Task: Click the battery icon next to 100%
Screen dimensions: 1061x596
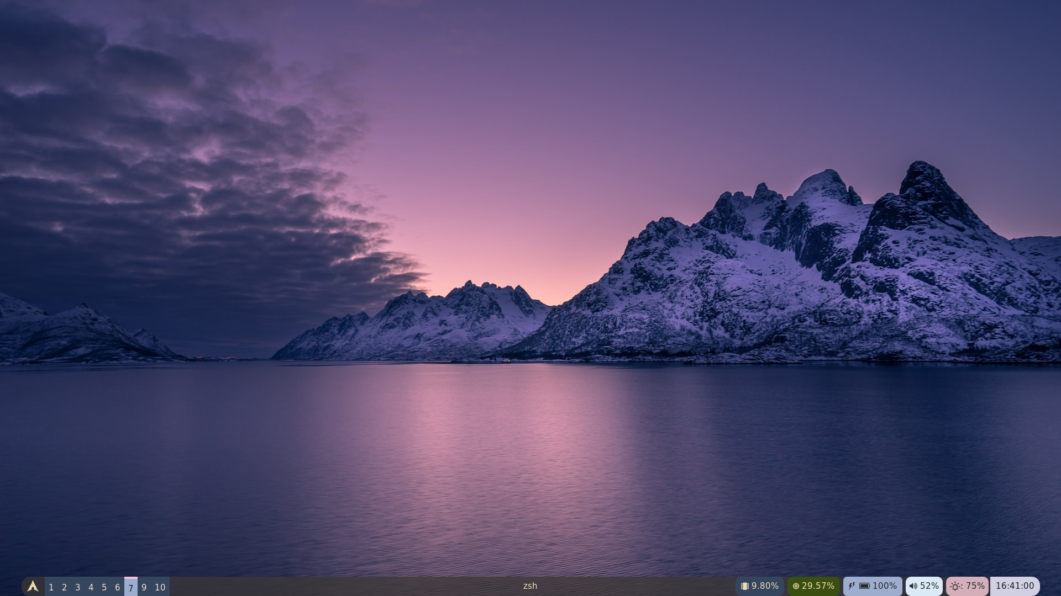Action: (x=864, y=586)
